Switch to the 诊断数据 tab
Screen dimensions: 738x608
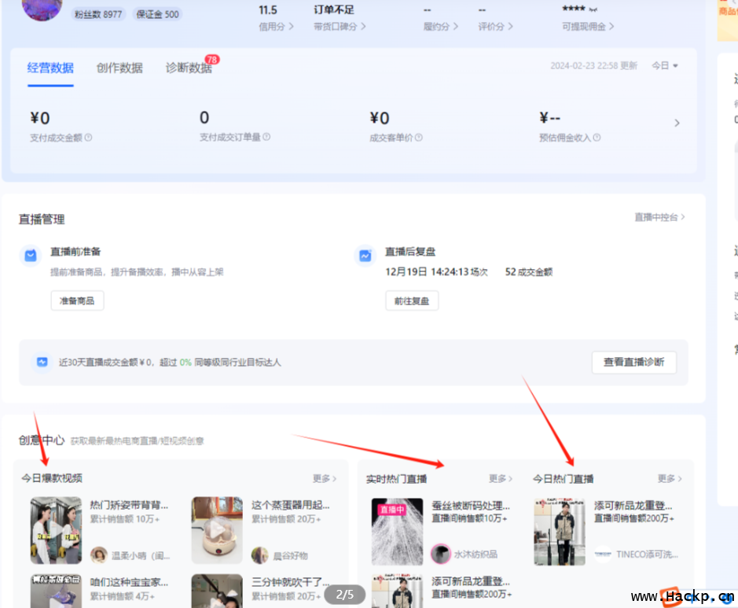click(x=189, y=68)
